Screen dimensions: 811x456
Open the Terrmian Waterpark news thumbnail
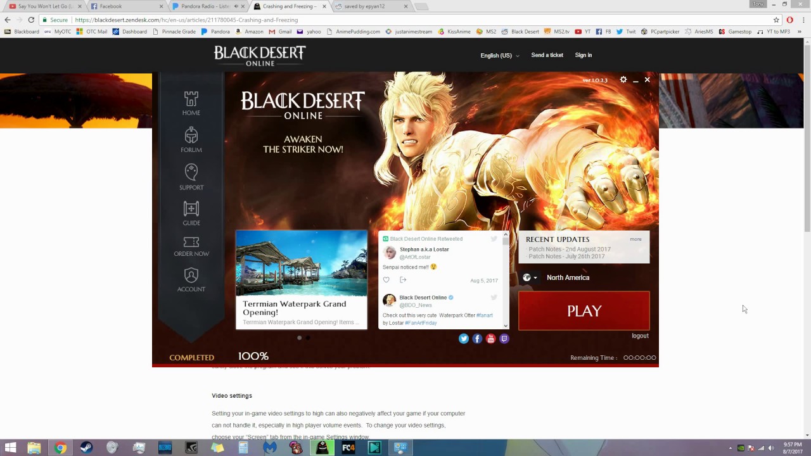pos(302,263)
